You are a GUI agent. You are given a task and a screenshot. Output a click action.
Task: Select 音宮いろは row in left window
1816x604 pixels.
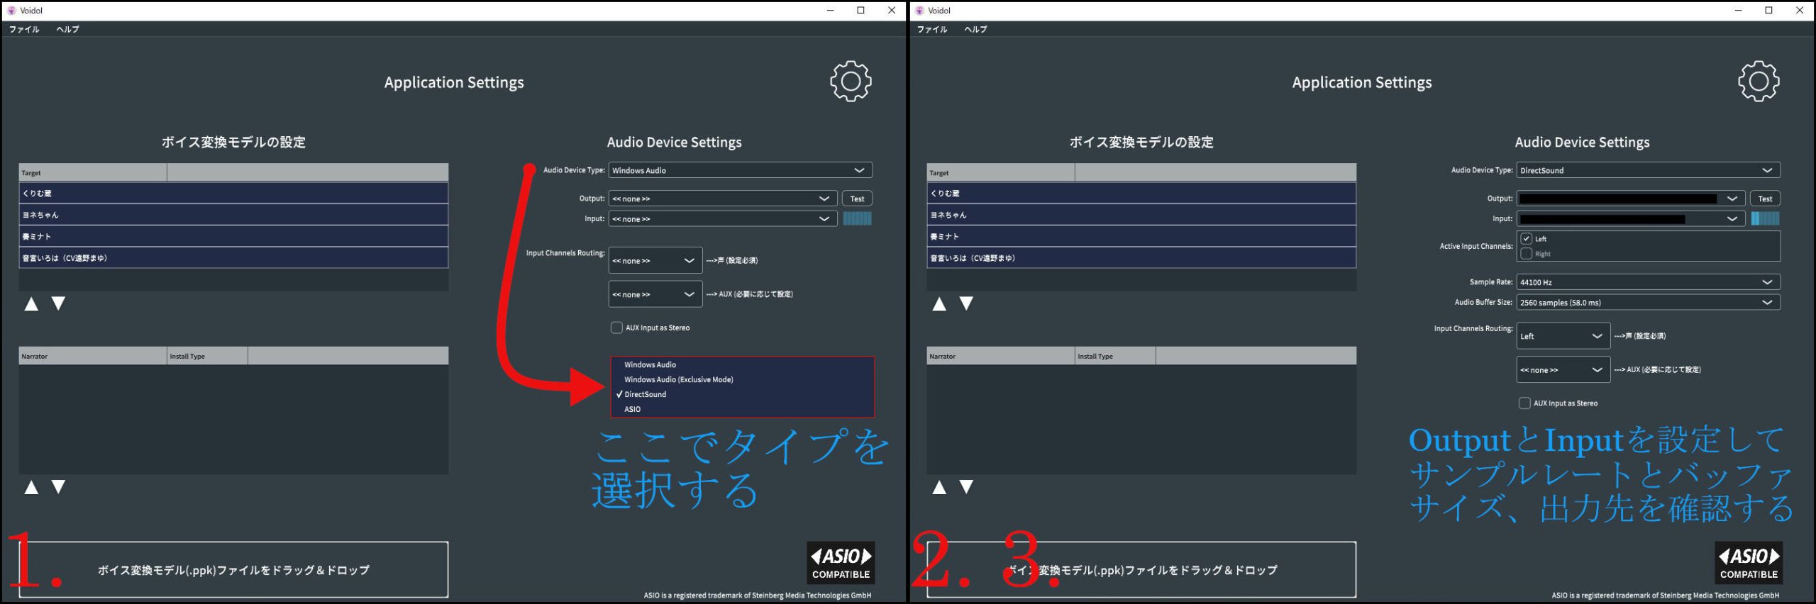click(x=233, y=258)
